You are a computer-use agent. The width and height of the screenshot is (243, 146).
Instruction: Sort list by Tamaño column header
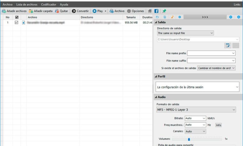tap(131, 17)
